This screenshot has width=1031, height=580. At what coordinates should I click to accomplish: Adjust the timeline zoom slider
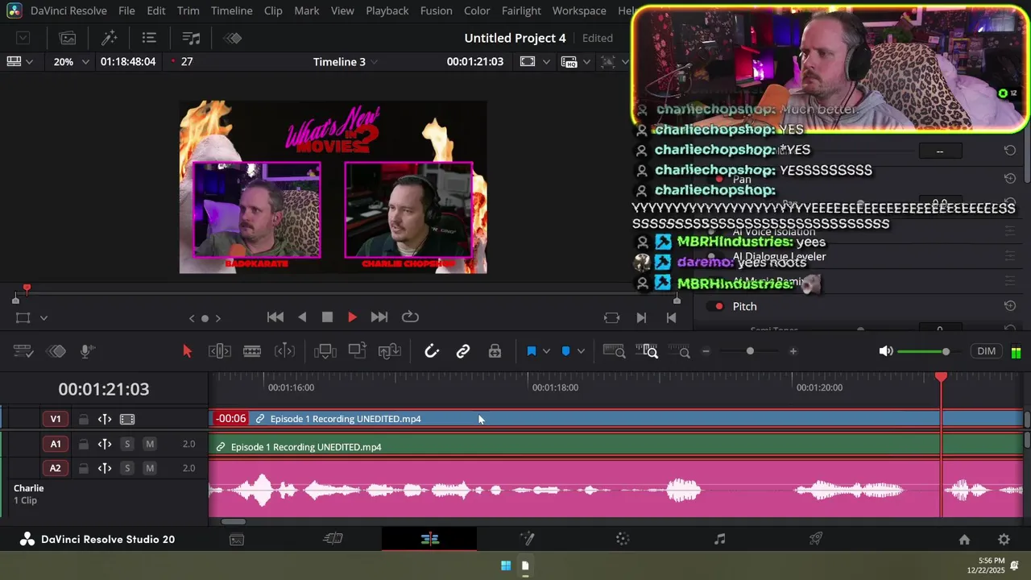coord(749,351)
